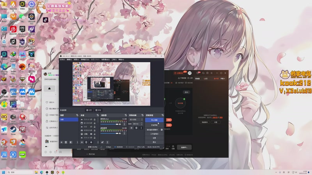Screen dimensions: 312x175
Task: Open Steam desktop shortcut
Action: click(x=13, y=130)
